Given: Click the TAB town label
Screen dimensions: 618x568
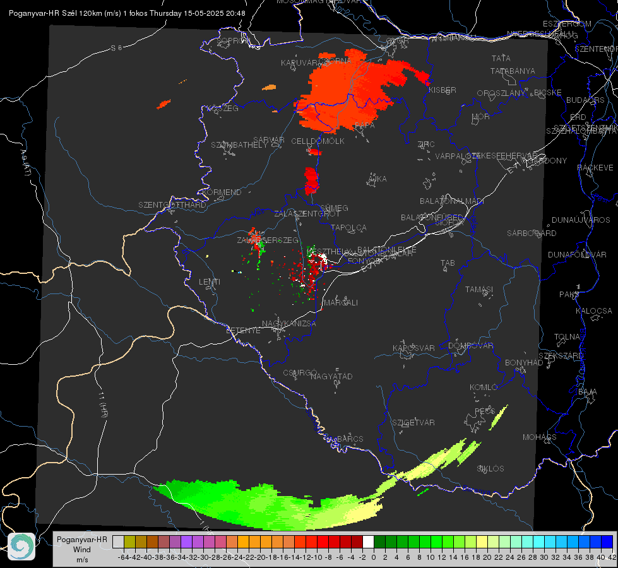Looking at the screenshot, I should click(x=448, y=263).
